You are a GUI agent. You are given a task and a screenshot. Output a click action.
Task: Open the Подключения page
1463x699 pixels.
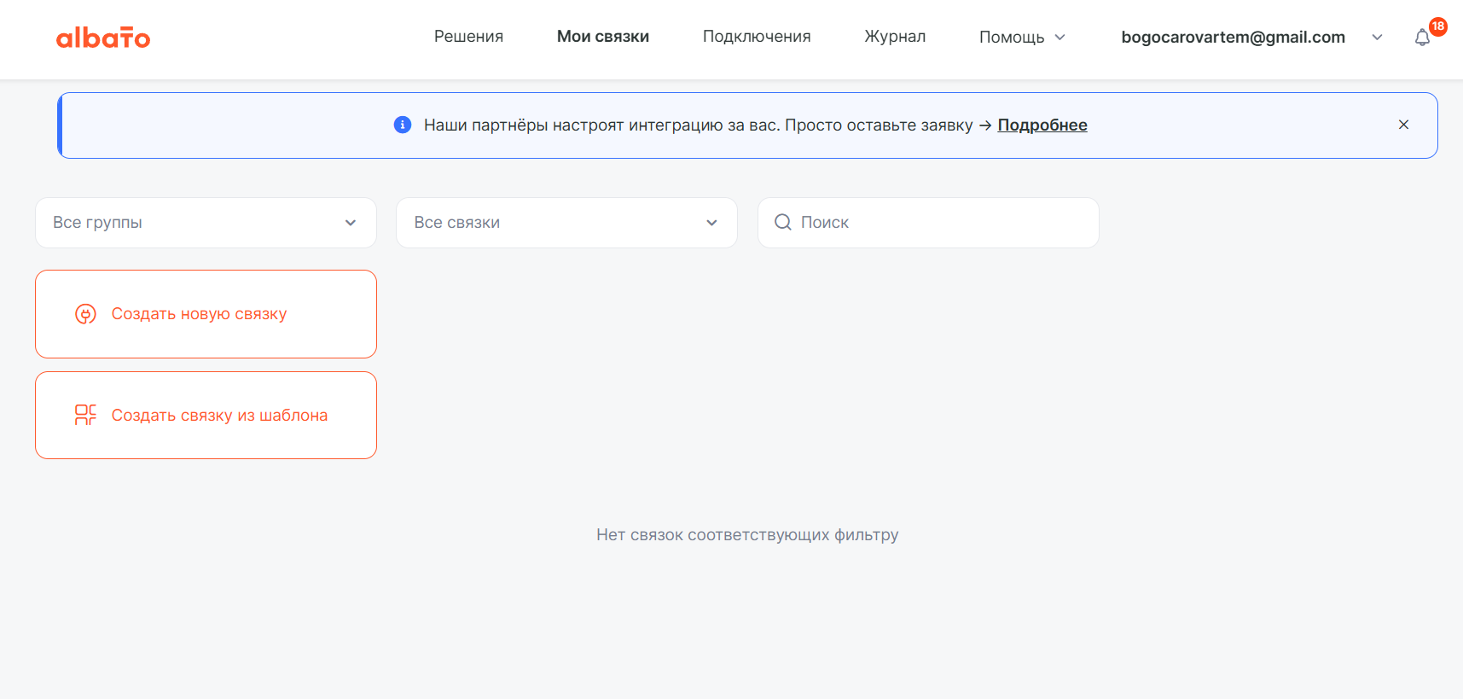tap(757, 36)
